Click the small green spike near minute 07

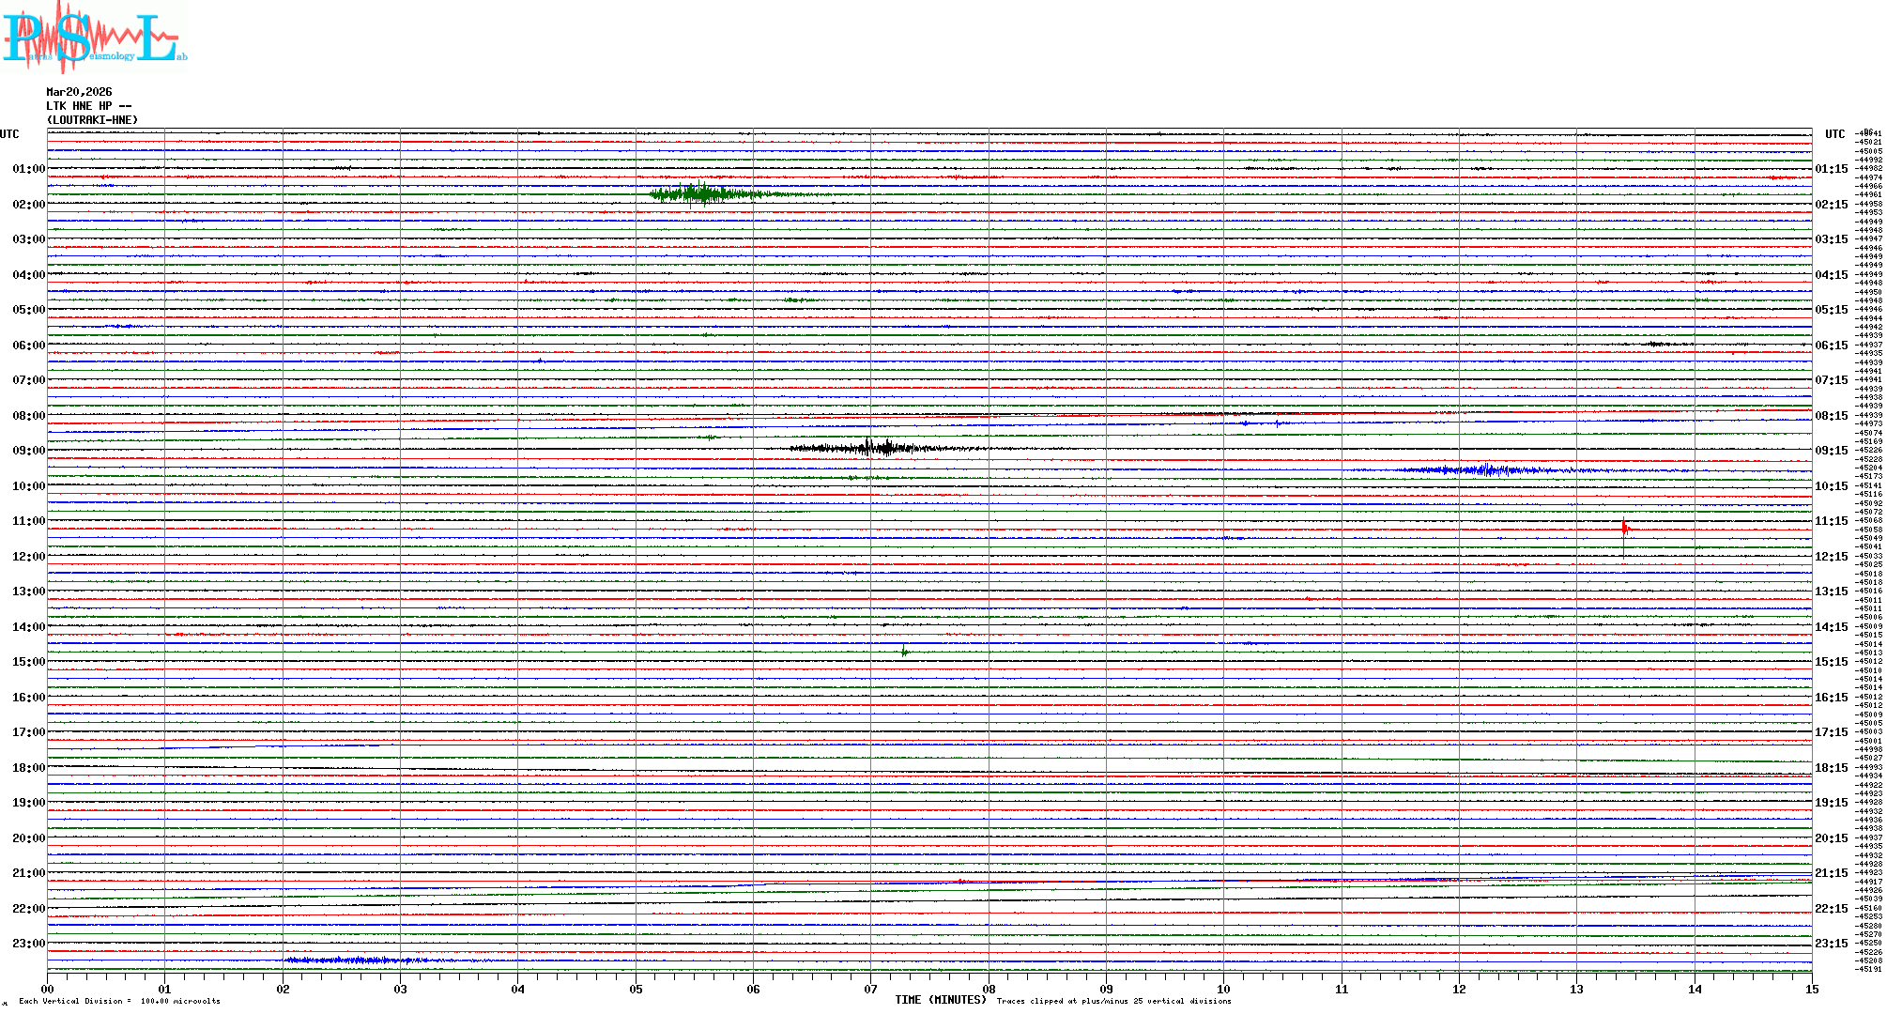[x=904, y=652]
